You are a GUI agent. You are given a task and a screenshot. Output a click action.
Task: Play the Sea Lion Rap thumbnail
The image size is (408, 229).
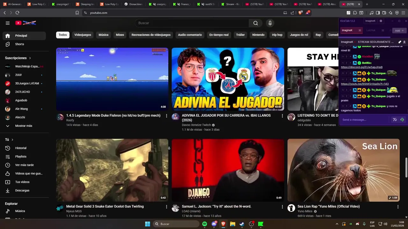point(344,170)
